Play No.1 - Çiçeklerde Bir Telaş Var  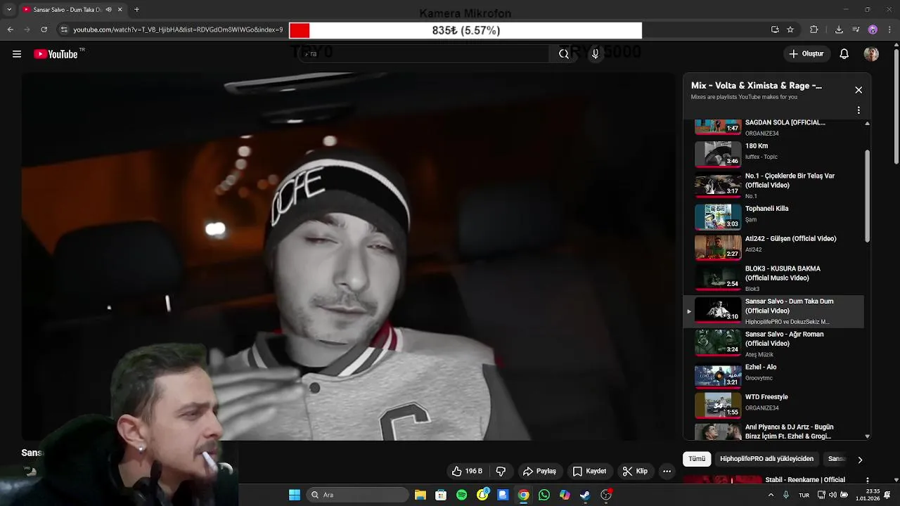(773, 185)
